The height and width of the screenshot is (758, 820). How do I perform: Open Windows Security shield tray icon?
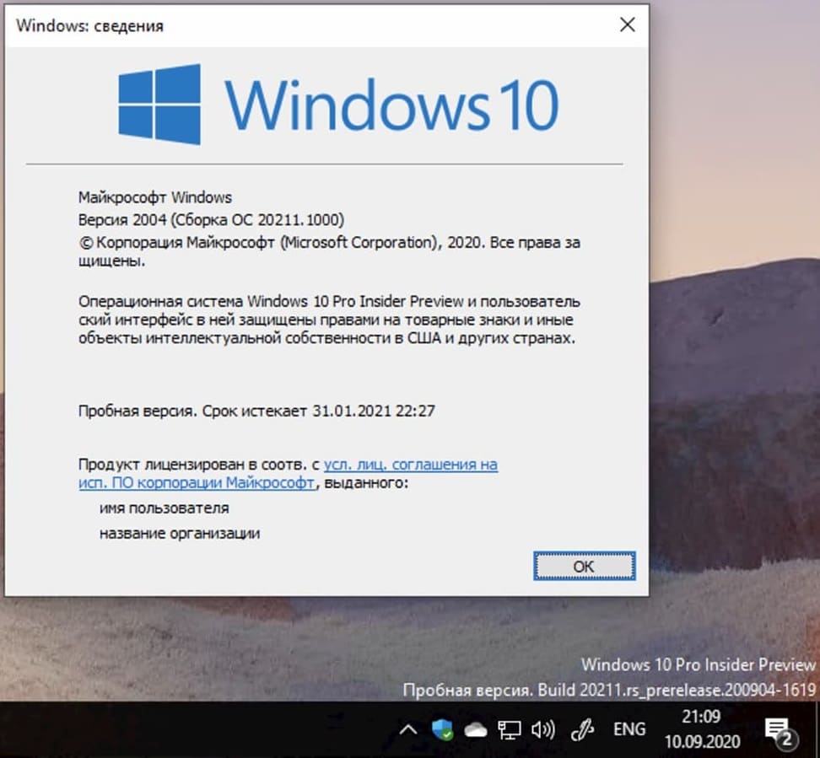[442, 728]
